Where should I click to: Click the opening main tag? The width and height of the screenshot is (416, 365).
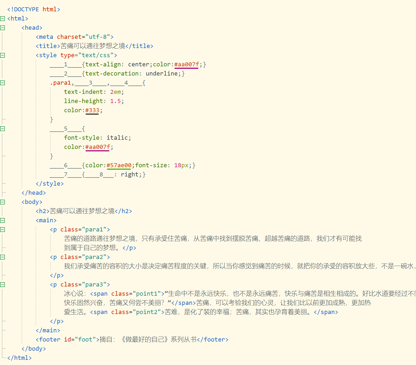(46, 220)
